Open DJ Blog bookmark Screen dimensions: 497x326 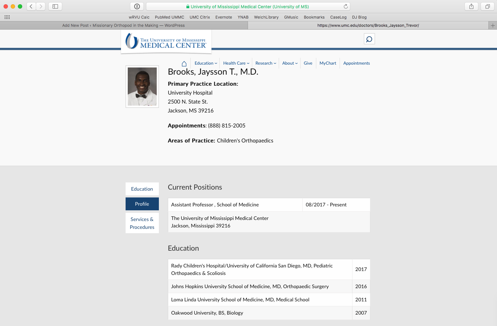point(359,17)
